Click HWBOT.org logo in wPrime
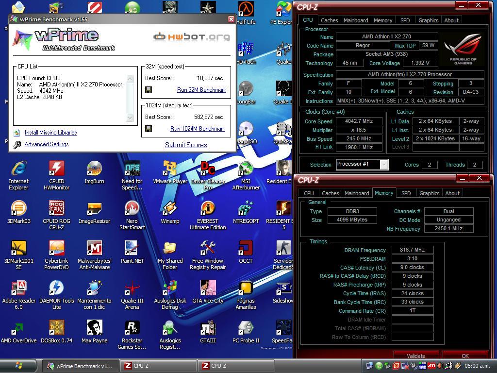This screenshot has height=373, width=497. tap(191, 37)
